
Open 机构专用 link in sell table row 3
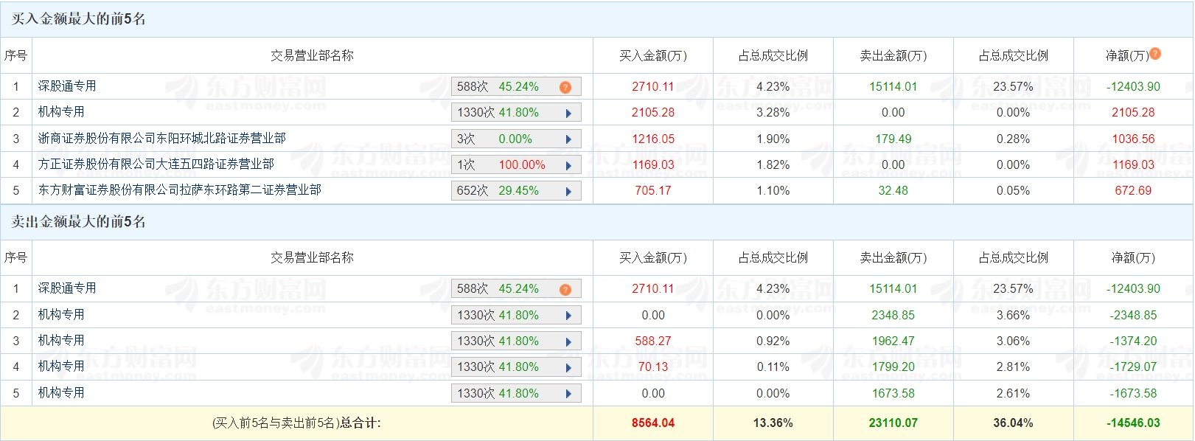click(x=61, y=341)
